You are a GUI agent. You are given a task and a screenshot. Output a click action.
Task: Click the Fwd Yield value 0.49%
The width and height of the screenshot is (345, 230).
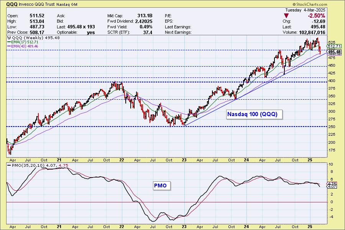(146, 27)
